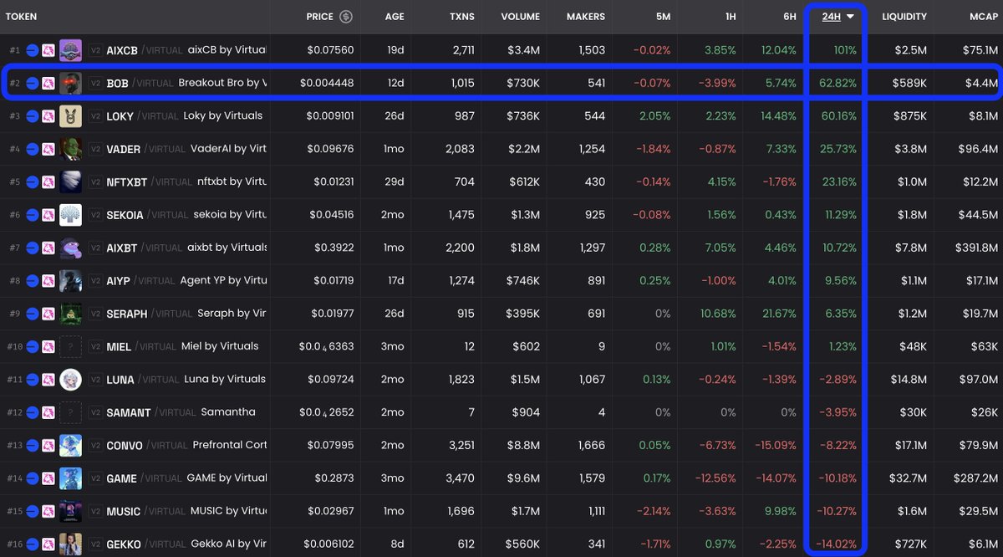
Task: Open the 24H timeframe dropdown arrow
Action: coord(852,16)
